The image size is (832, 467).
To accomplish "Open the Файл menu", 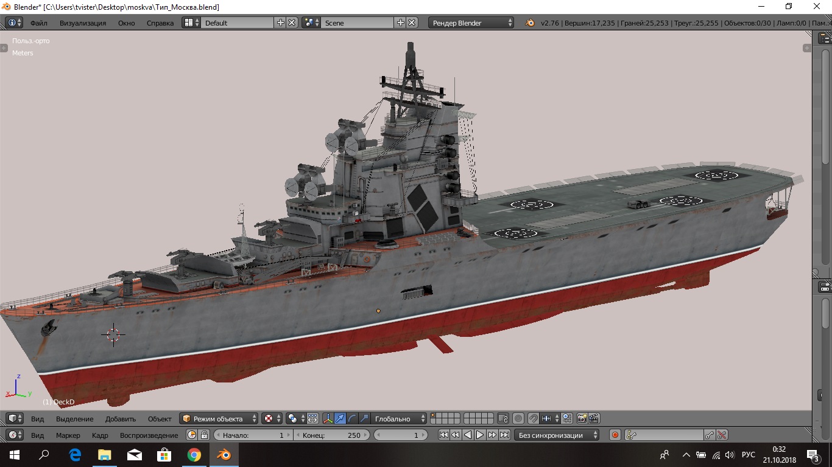I will (39, 23).
